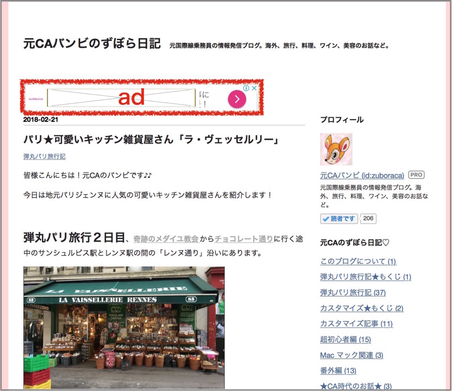Close the ad with the X icon

tap(254, 88)
